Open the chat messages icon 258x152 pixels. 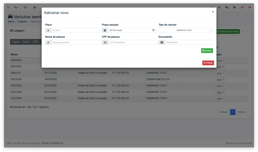227,7
